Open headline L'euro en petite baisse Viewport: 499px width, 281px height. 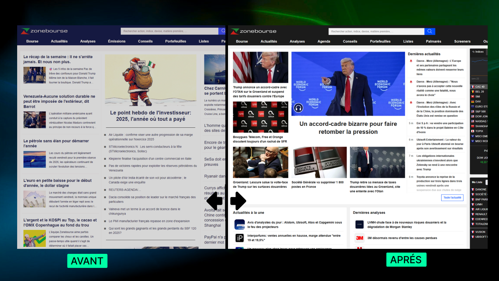57,183
